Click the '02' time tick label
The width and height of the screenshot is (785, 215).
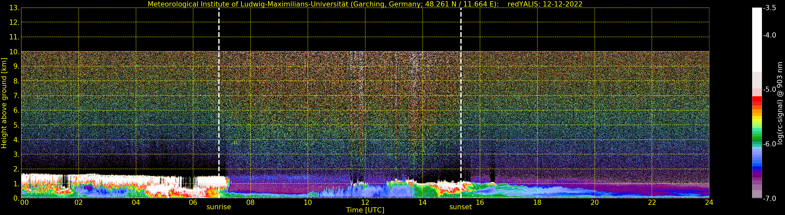(x=78, y=202)
